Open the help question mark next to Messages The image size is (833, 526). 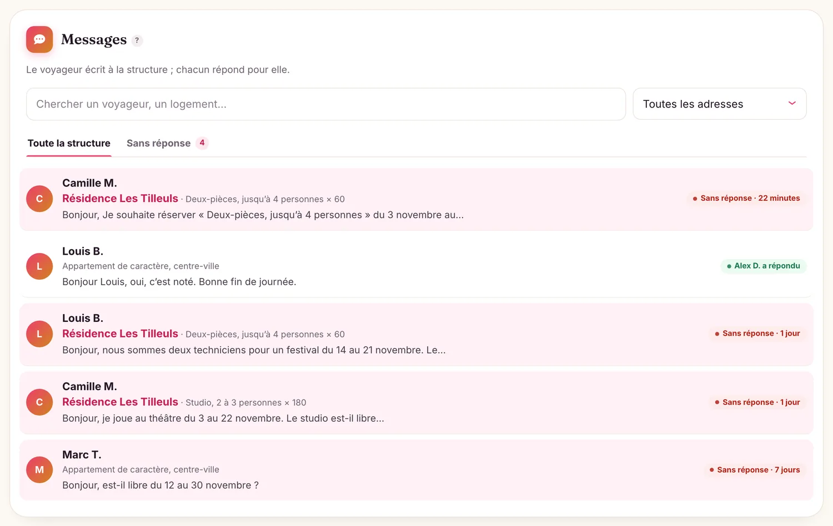point(137,41)
